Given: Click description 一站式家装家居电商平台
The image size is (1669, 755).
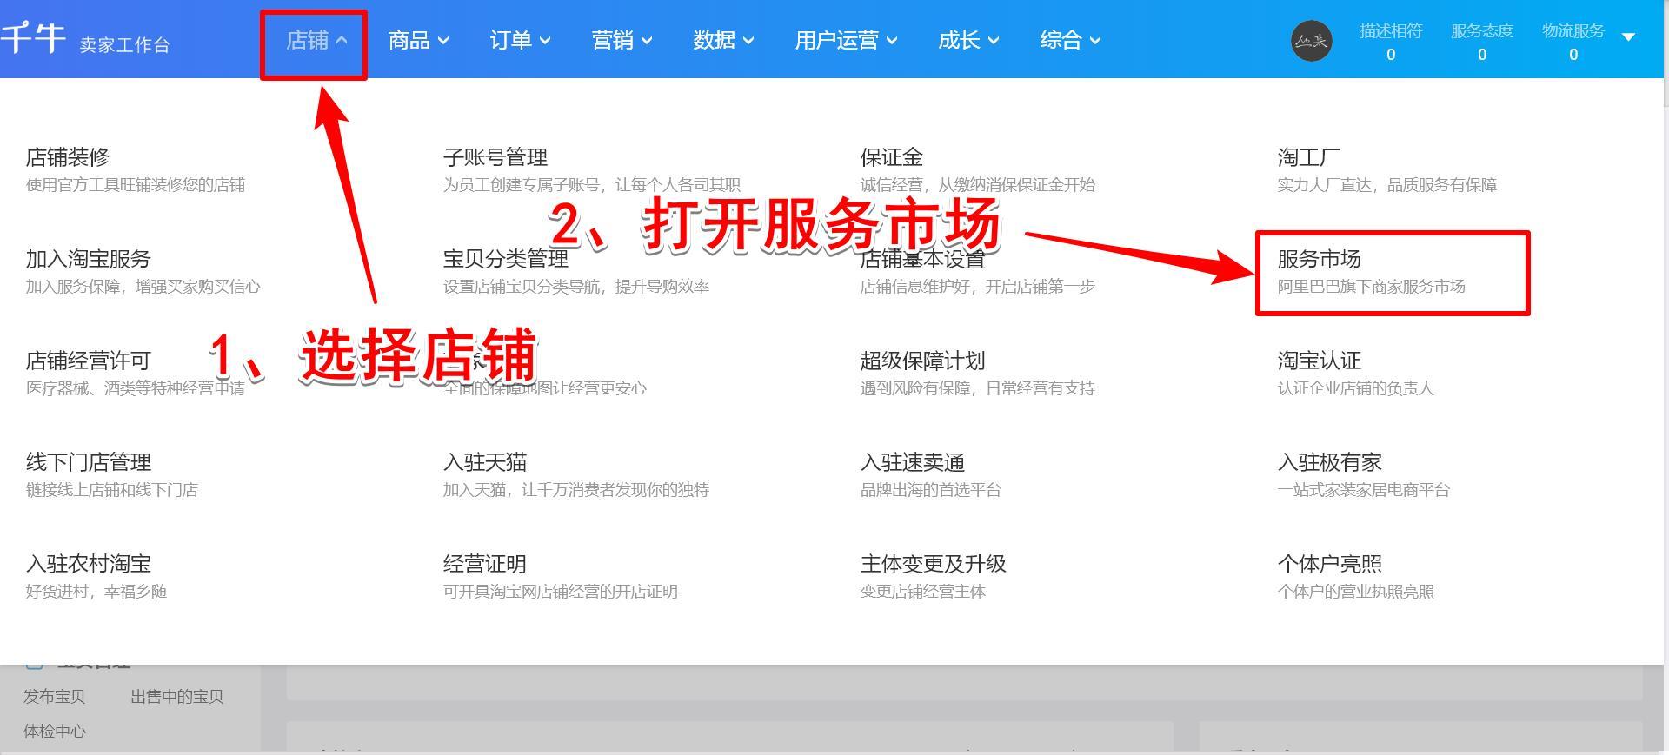Looking at the screenshot, I should click(1364, 490).
